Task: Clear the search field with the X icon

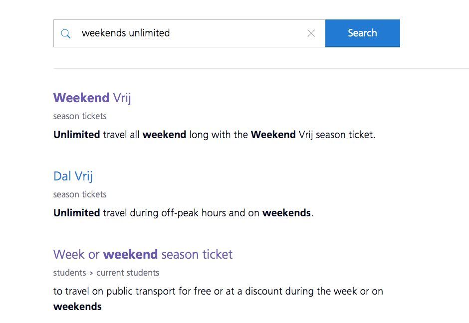Action: click(x=311, y=33)
